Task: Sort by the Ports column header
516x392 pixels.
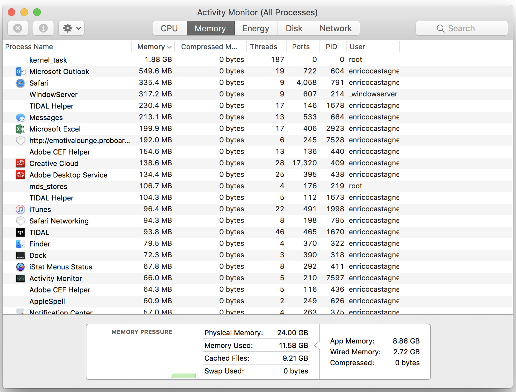Action: point(303,47)
